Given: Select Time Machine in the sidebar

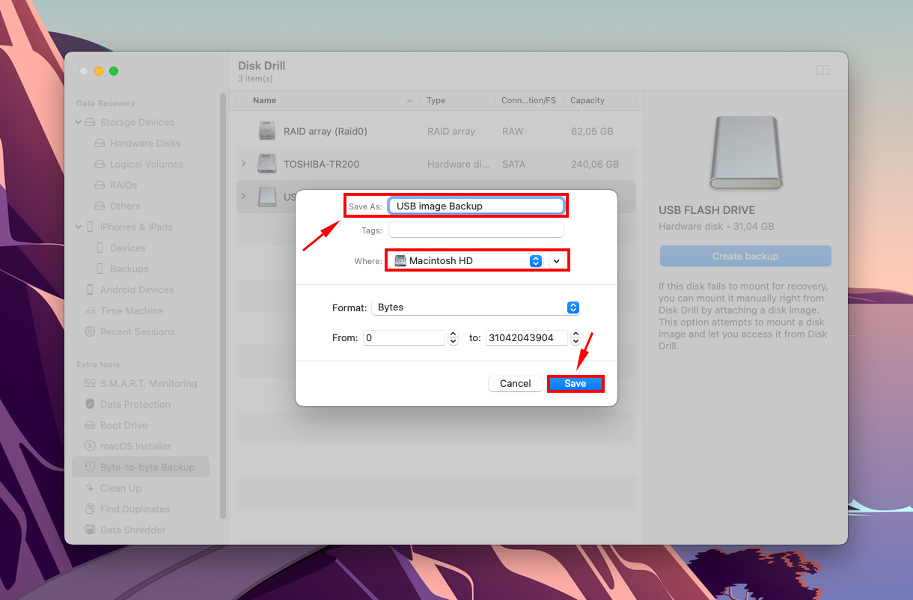Looking at the screenshot, I should [132, 310].
